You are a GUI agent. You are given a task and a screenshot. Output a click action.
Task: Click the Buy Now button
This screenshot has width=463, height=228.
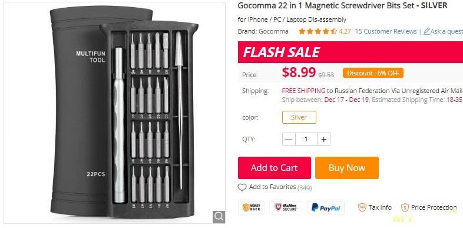(x=346, y=168)
